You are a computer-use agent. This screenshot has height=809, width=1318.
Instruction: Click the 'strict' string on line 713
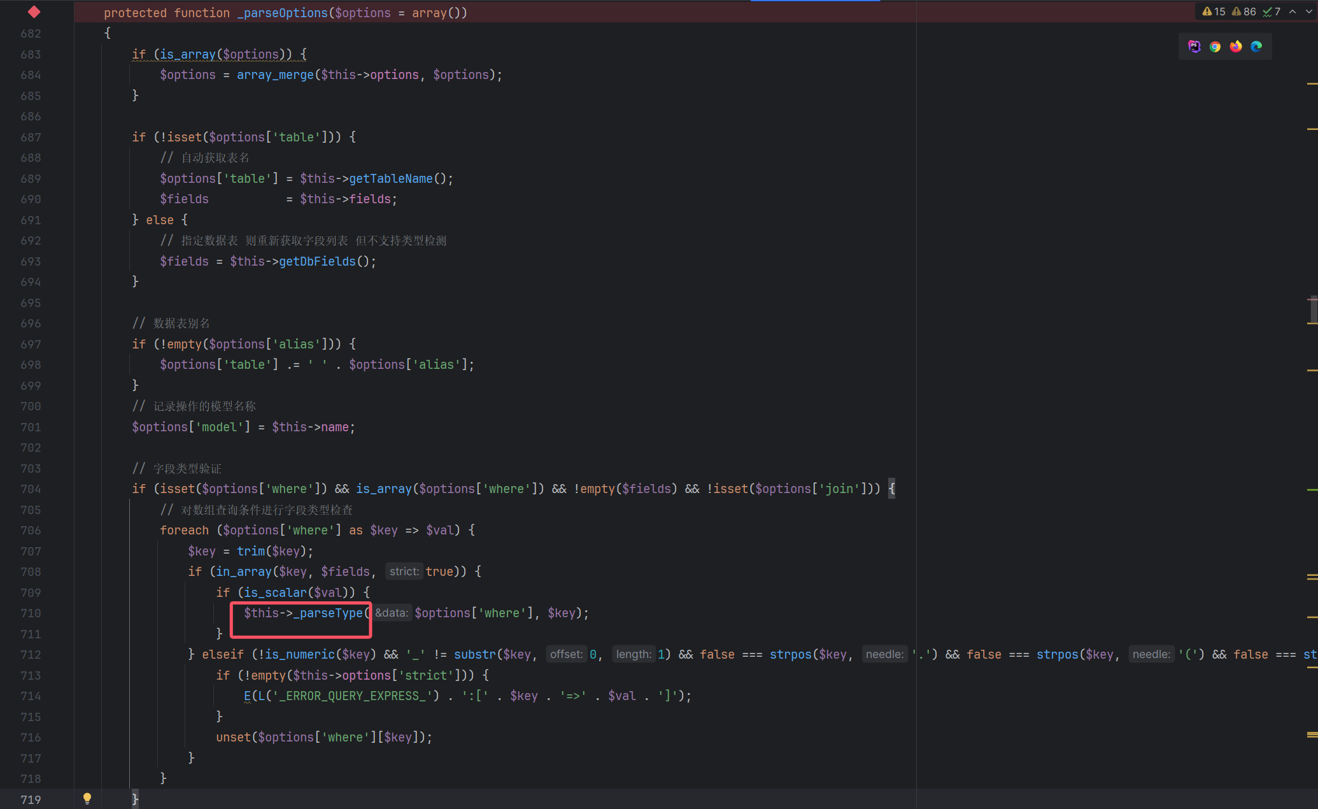(426, 675)
